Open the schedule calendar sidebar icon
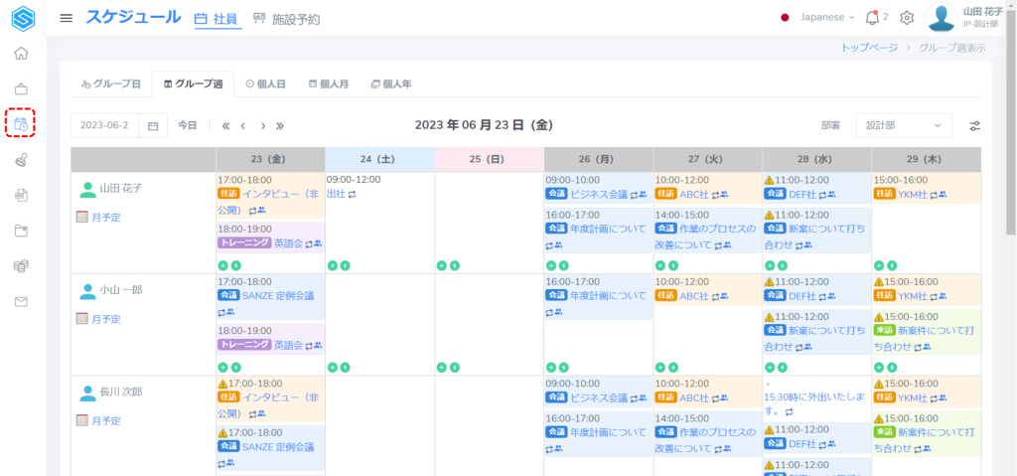This screenshot has width=1017, height=476. 21,124
